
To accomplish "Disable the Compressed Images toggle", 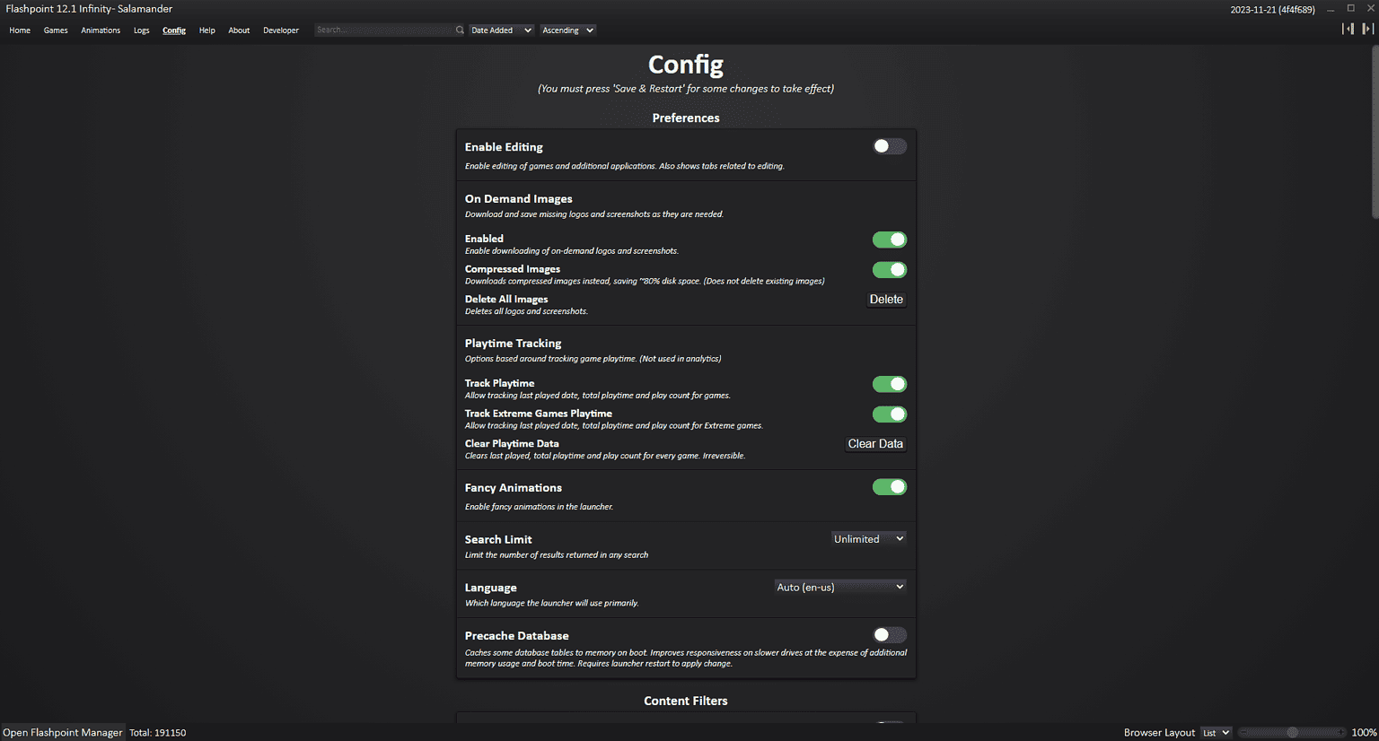I will [x=889, y=269].
